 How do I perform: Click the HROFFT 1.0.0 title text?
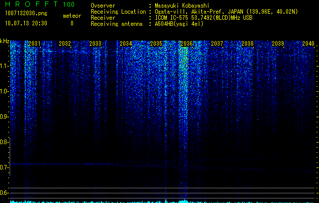tap(40, 4)
